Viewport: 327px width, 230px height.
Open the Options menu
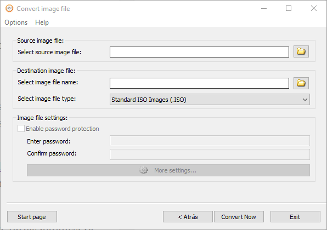[x=16, y=22]
